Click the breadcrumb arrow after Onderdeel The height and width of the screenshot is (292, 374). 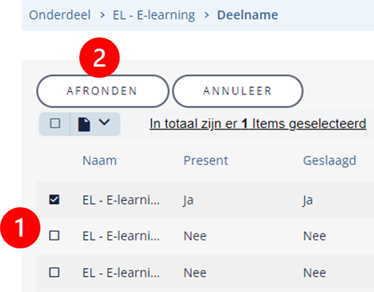point(102,15)
